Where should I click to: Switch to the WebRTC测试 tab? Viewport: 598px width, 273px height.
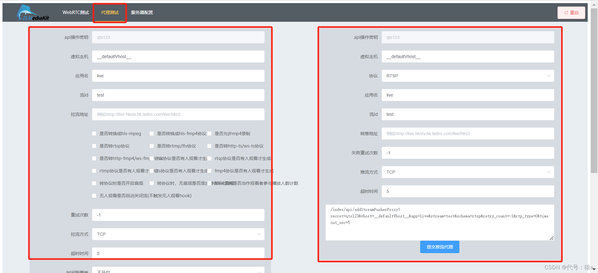[76, 12]
